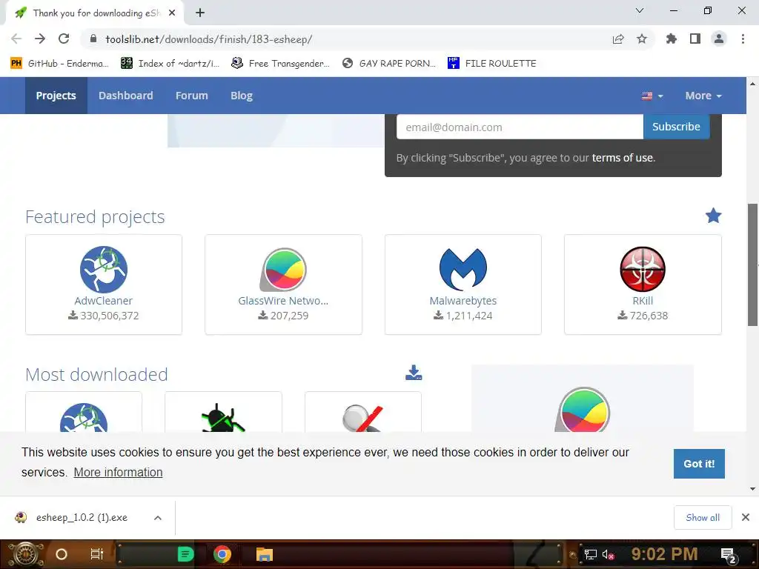759x569 pixels.
Task: Open the Chrome extensions puzzle icon
Action: pyautogui.click(x=671, y=39)
